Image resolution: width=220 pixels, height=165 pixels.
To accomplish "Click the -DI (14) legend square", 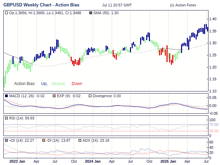I will (43, 140).
